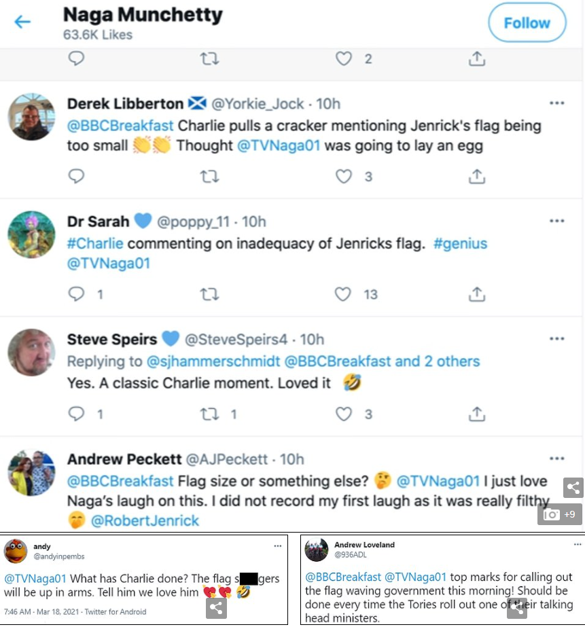Open the @RobertJenrick mention

point(145,521)
